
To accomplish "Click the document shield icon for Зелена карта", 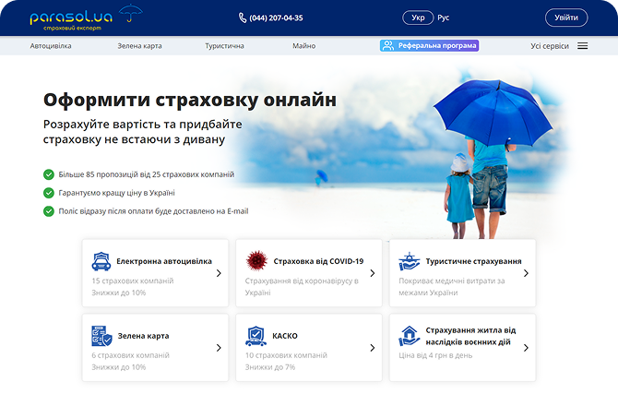I will (x=101, y=336).
